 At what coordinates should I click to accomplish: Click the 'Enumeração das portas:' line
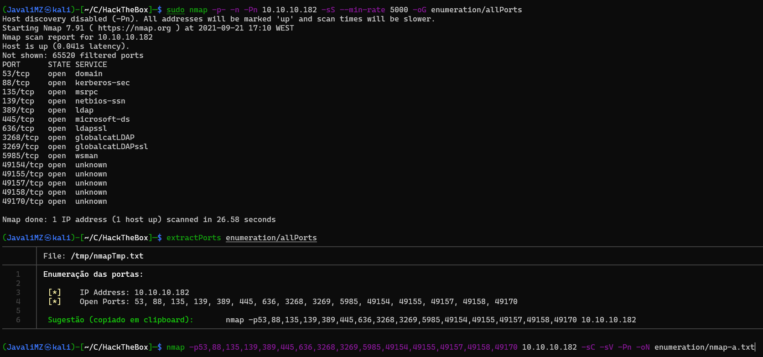pos(93,274)
